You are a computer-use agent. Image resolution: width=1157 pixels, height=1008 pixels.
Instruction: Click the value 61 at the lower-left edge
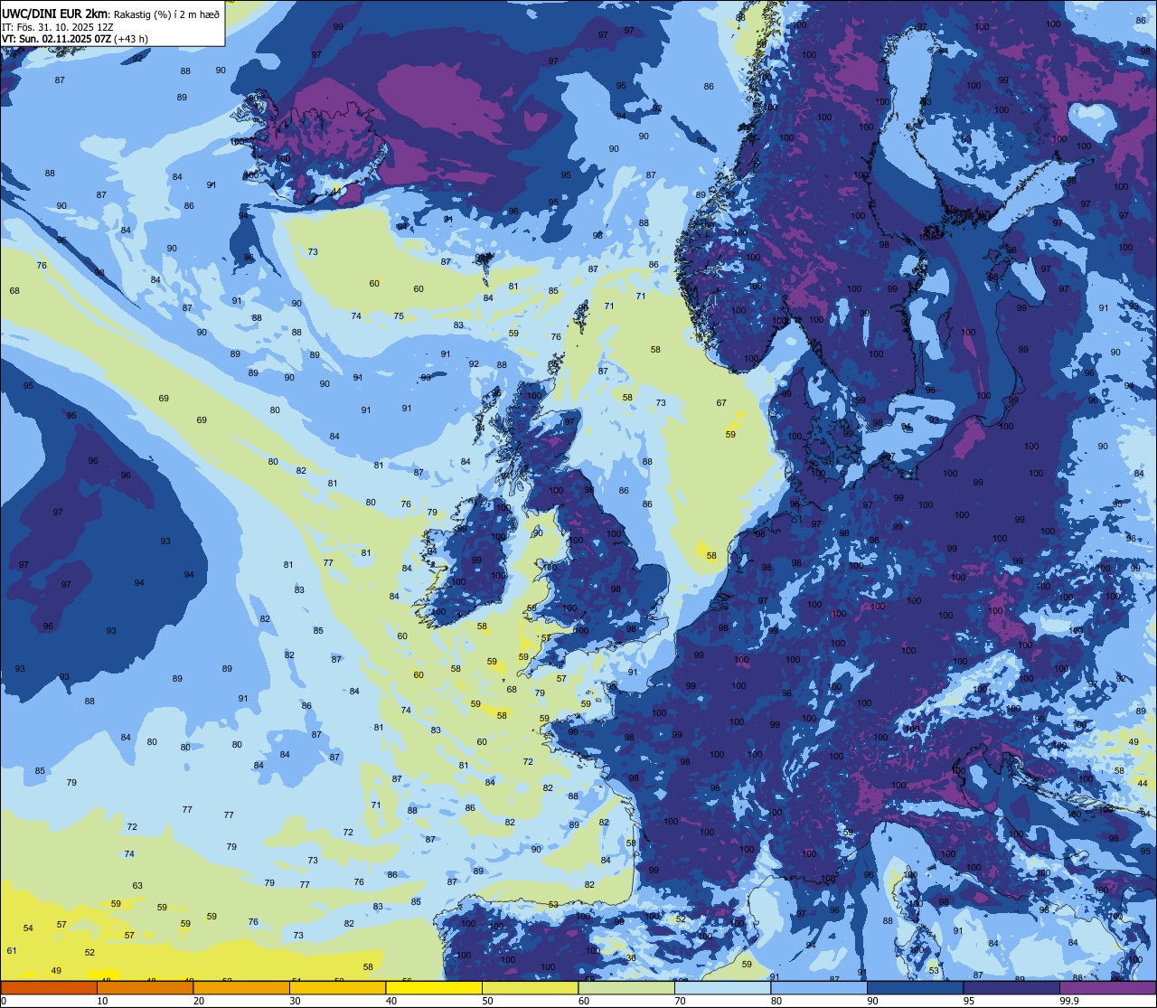click(12, 950)
